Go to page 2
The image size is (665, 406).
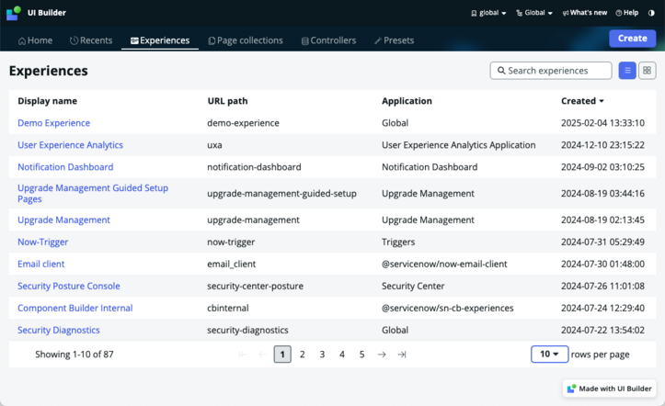[x=303, y=355]
